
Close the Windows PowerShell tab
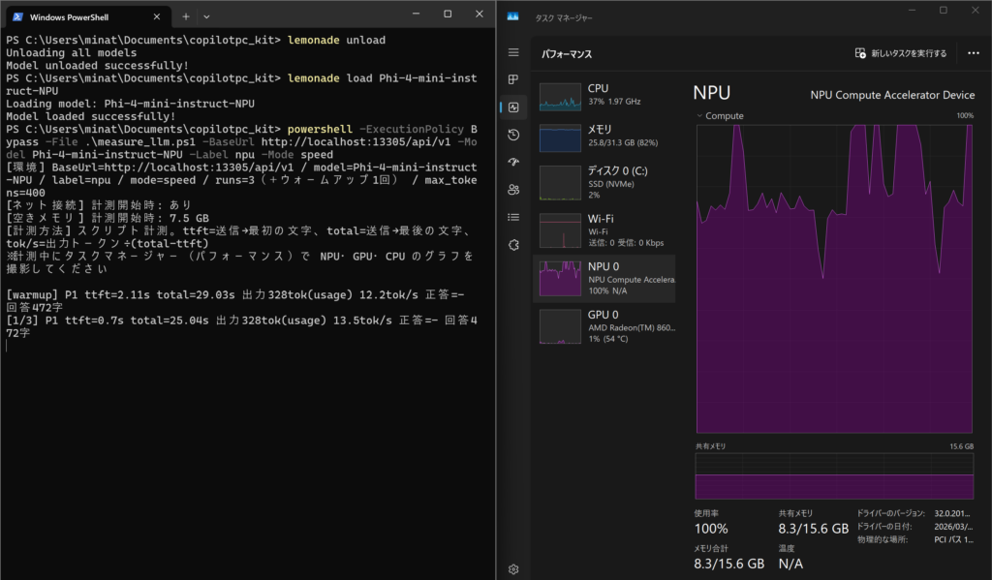pyautogui.click(x=157, y=17)
